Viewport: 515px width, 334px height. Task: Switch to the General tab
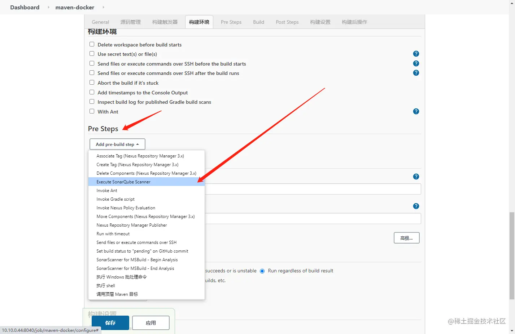(x=100, y=22)
